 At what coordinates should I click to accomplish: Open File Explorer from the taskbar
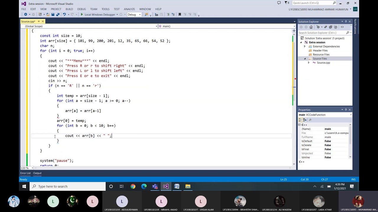tap(188, 186)
